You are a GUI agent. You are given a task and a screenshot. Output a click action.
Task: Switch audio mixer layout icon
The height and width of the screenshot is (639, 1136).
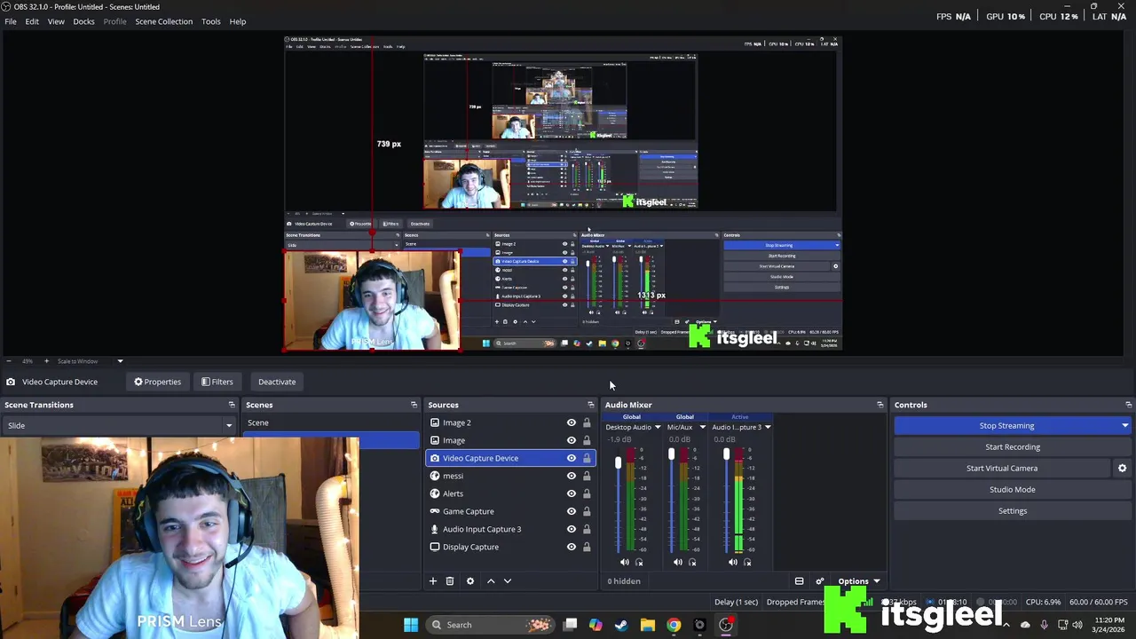point(799,581)
